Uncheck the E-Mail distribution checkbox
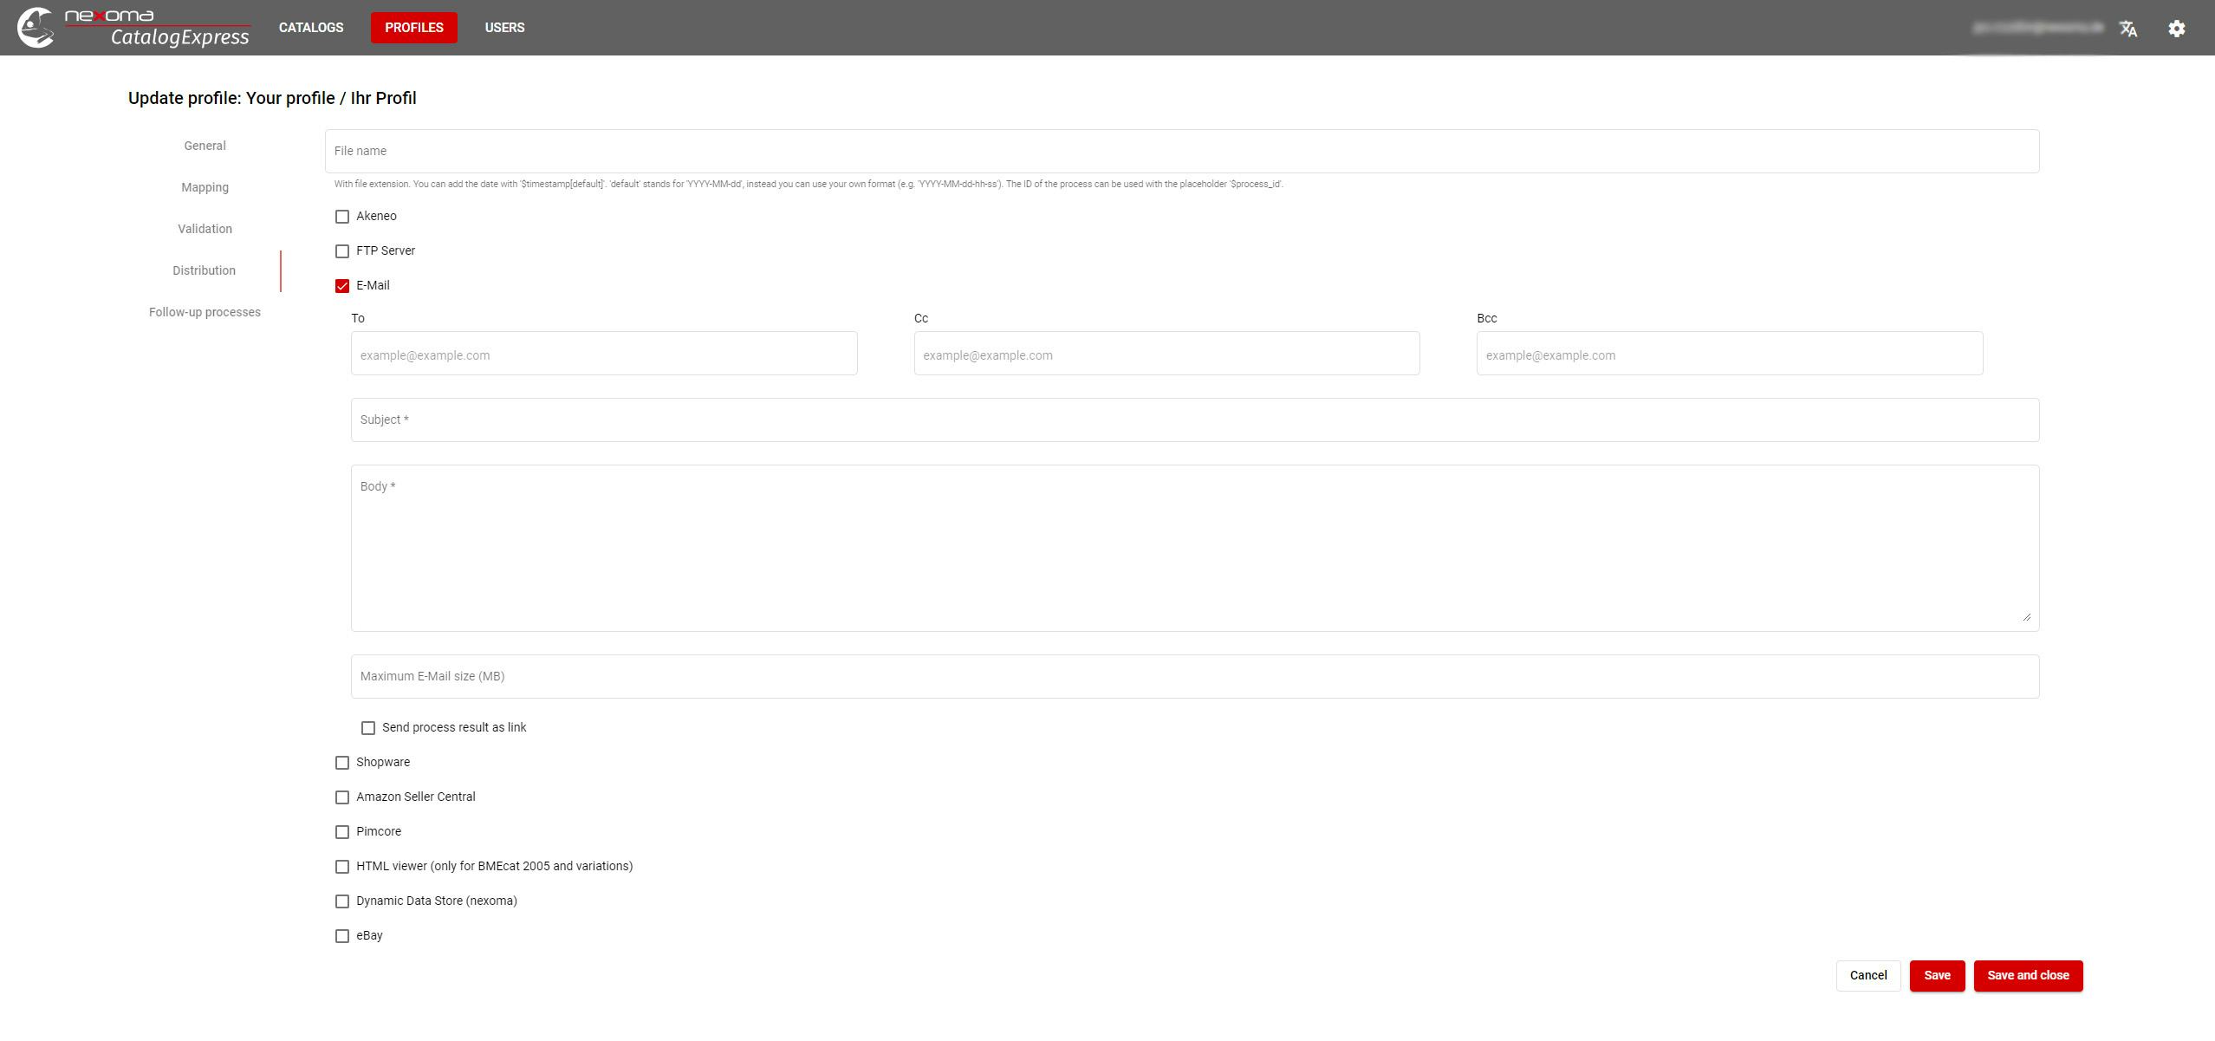 342,286
